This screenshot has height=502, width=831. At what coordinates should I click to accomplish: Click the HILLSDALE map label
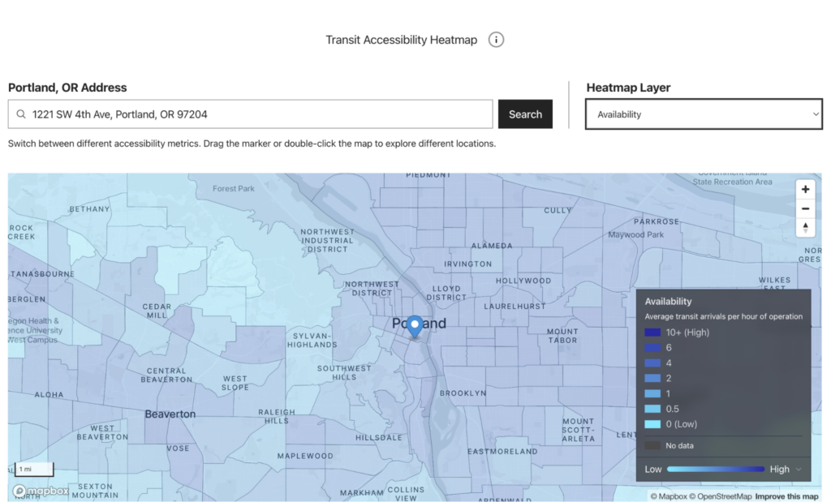pos(378,437)
